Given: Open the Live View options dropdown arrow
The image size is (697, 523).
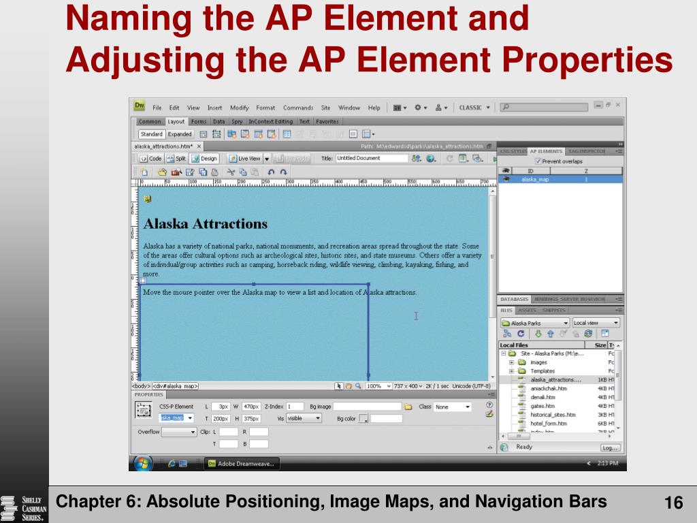Looking at the screenshot, I should click(267, 159).
